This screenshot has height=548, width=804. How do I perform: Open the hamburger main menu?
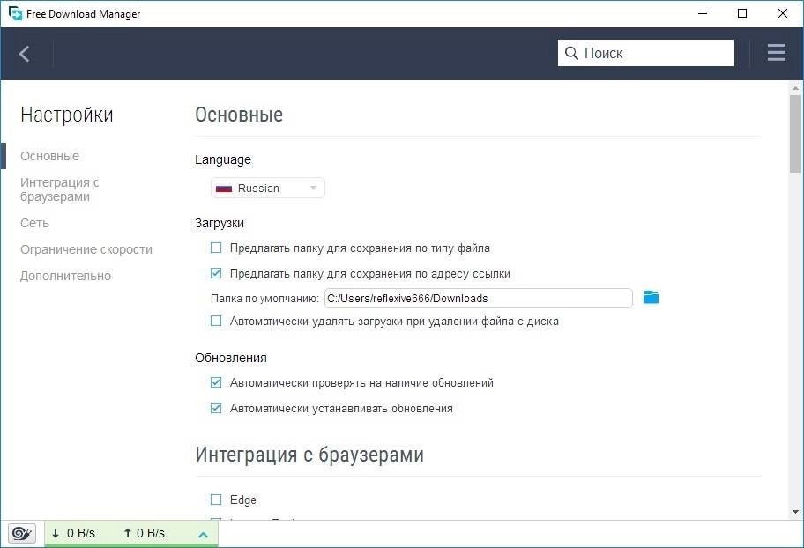click(777, 53)
